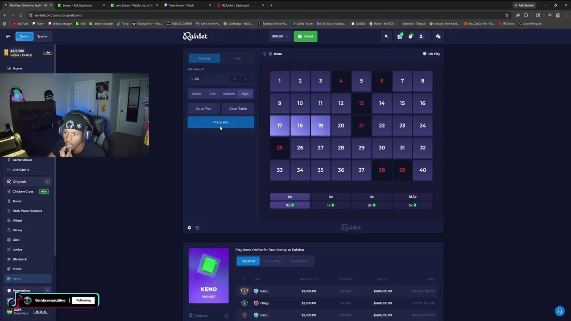571x321 pixels.
Task: Click the Ask Gemini button
Action: 524,5
